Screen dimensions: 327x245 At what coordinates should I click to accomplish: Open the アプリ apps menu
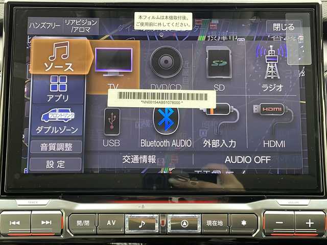58,89
